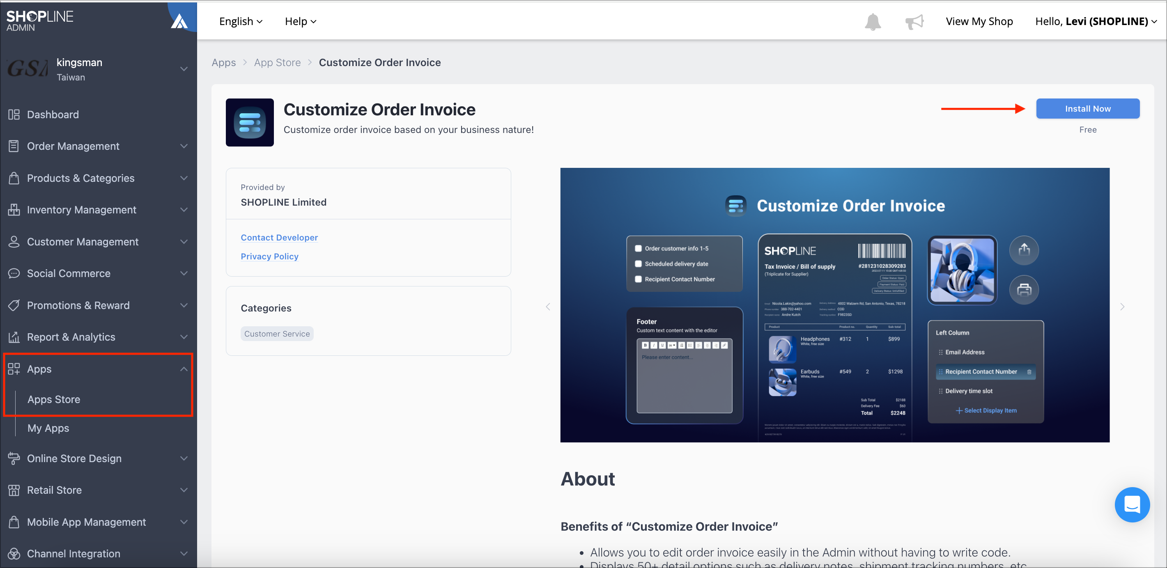This screenshot has height=568, width=1167.
Task: Click the kingsman store logo thumbnail
Action: 28,69
